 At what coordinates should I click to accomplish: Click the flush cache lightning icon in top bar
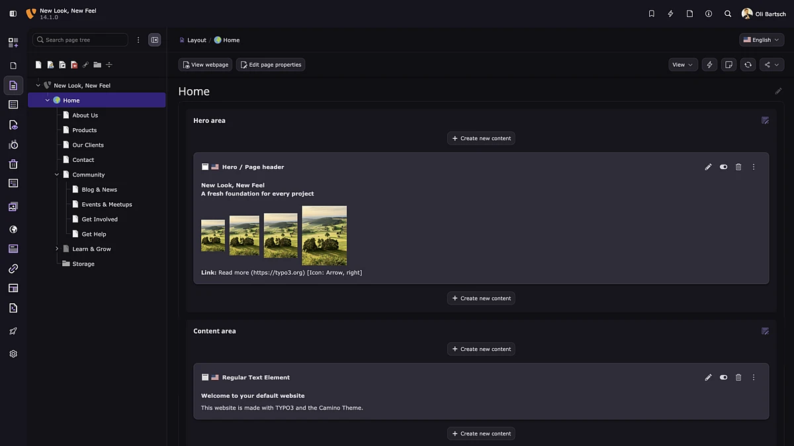coord(670,13)
